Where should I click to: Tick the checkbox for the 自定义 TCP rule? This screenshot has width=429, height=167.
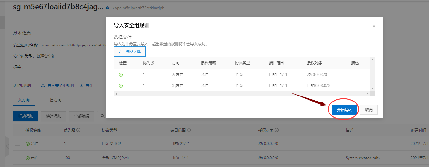click(x=17, y=143)
